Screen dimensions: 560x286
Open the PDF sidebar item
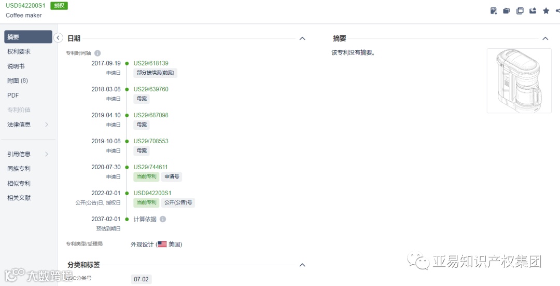click(x=13, y=95)
